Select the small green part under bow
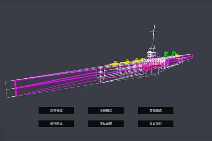 pyautogui.click(x=183, y=62)
